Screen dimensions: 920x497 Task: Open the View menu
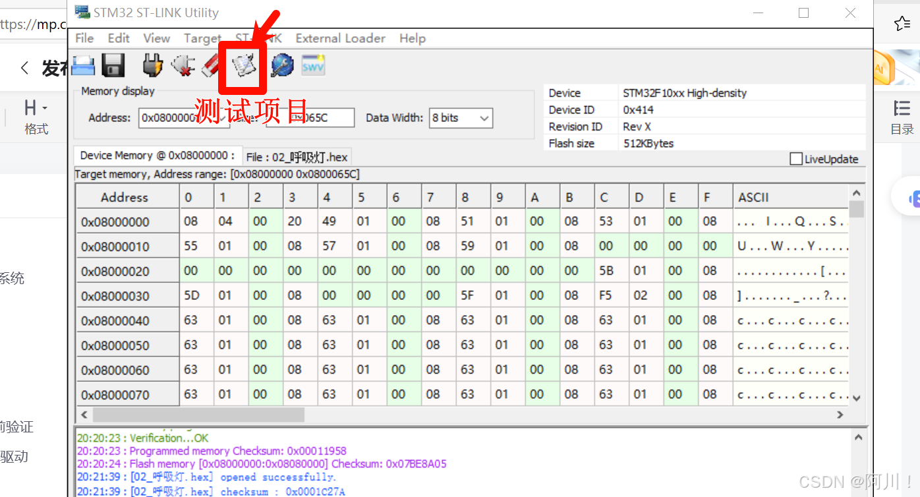[156, 38]
